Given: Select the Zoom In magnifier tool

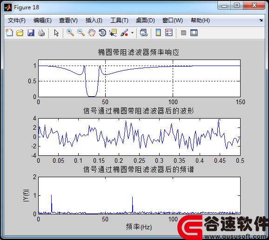Looking at the screenshot, I should (70, 33).
